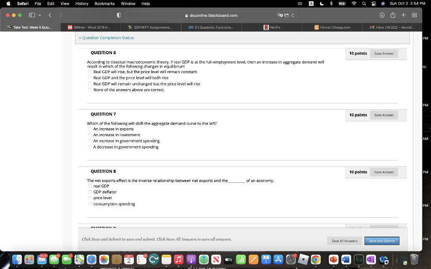This screenshot has height=269, width=431.
Task: Open Music app in the dock
Action: (x=178, y=259)
